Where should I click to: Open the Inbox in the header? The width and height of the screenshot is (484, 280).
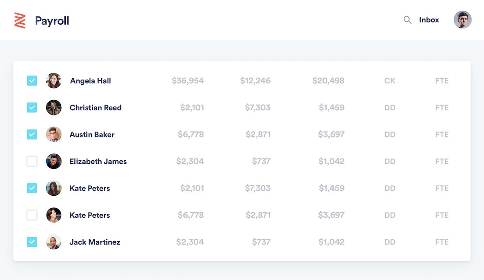[x=429, y=20]
